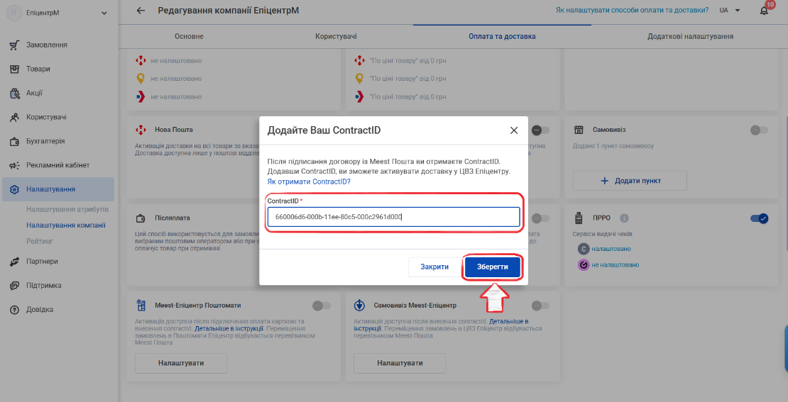Click the Нова Пошта card logo
The width and height of the screenshot is (788, 402).
(141, 130)
